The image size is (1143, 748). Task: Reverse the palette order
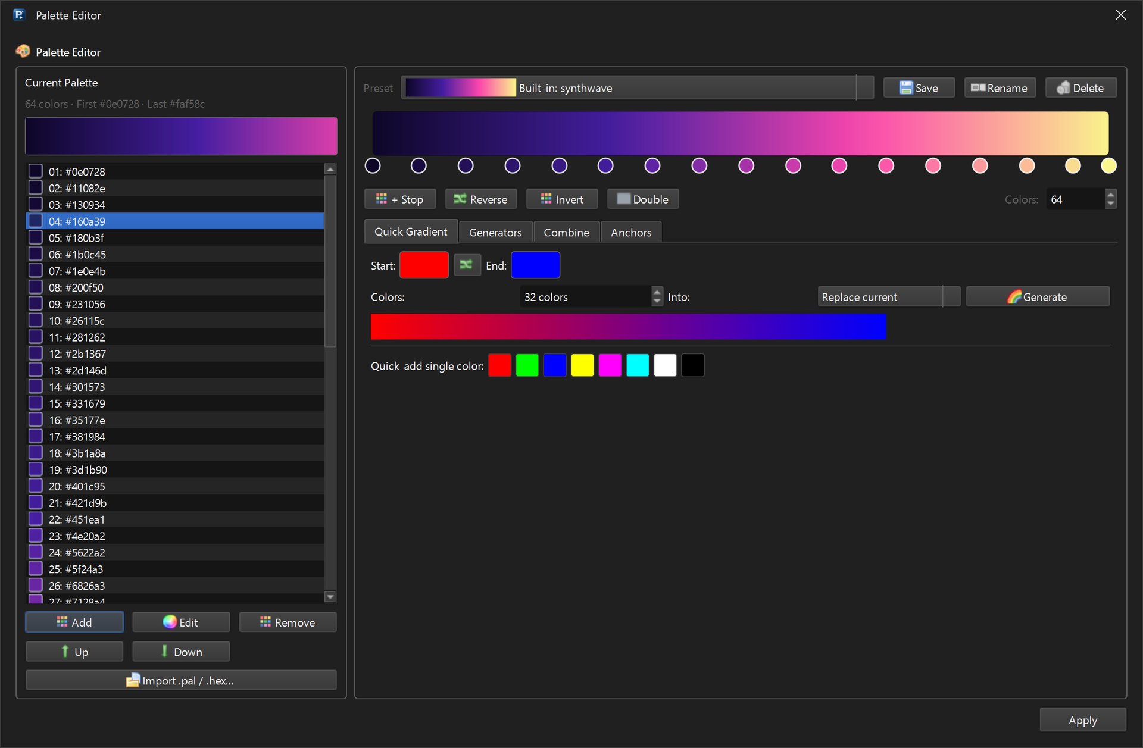(481, 199)
